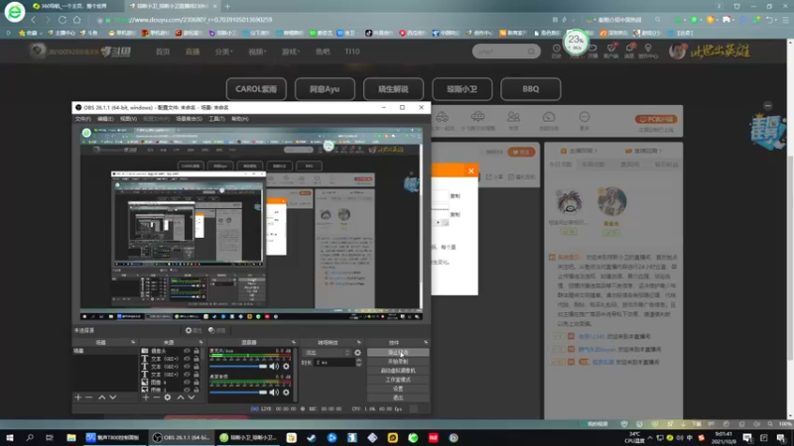This screenshot has width=794, height=446.
Task: Open OBS 视图(V) menu
Action: 128,119
